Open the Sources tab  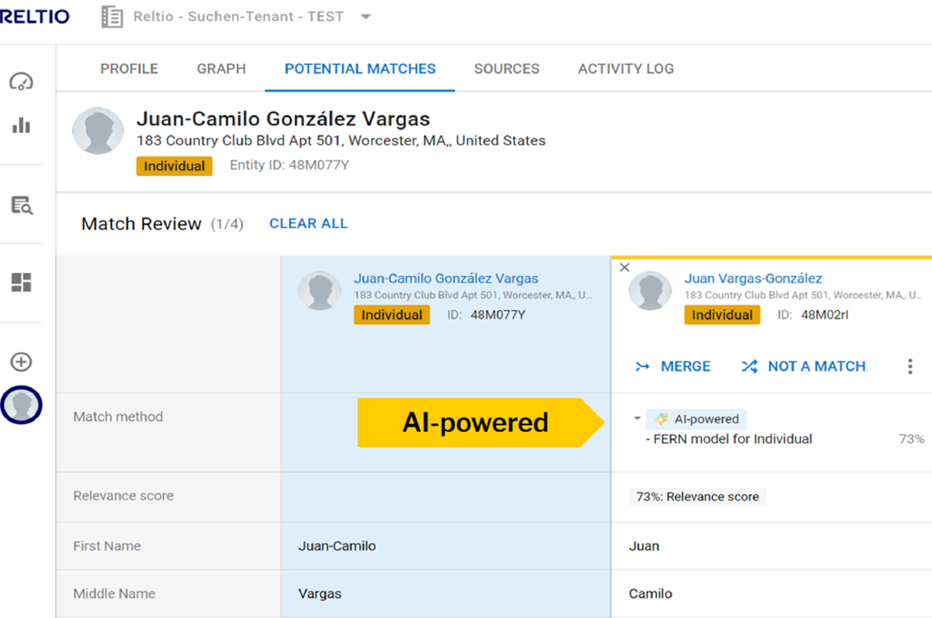click(506, 69)
